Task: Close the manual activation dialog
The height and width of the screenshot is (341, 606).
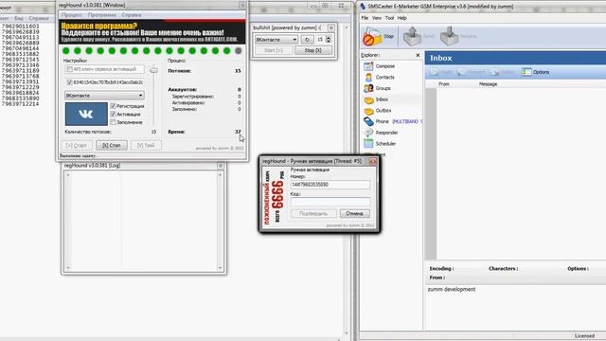Action: point(373,161)
